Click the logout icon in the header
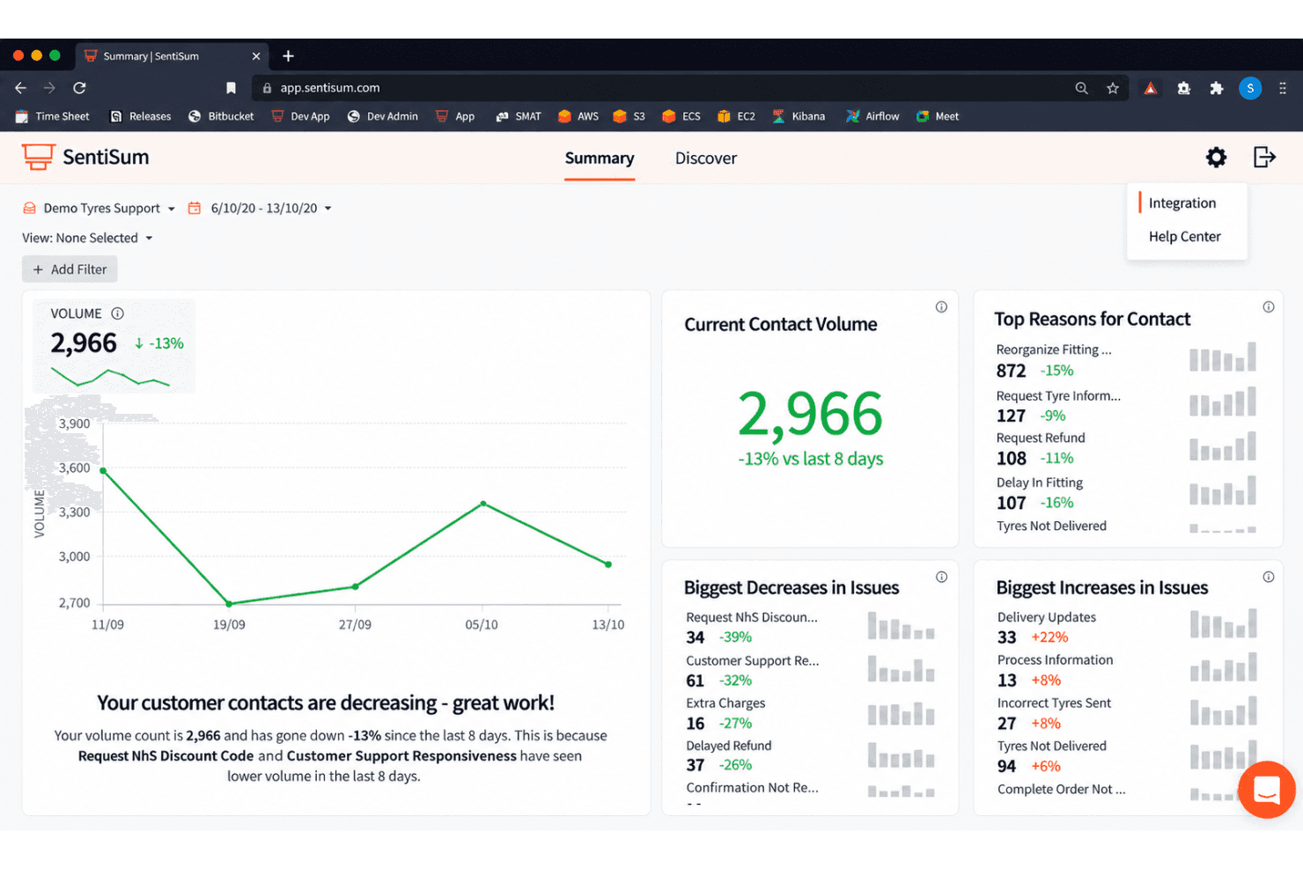1303x869 pixels. coord(1264,157)
